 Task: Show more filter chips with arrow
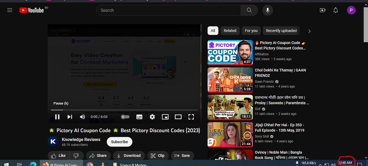click(x=309, y=31)
